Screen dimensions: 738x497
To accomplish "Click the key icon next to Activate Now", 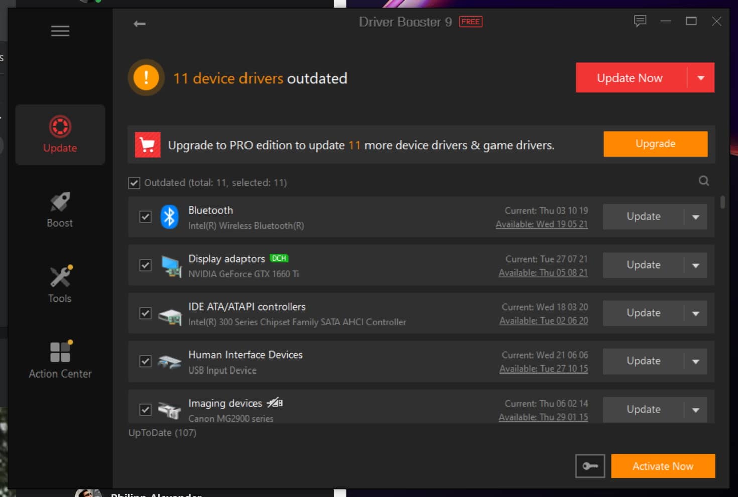I will pos(590,466).
